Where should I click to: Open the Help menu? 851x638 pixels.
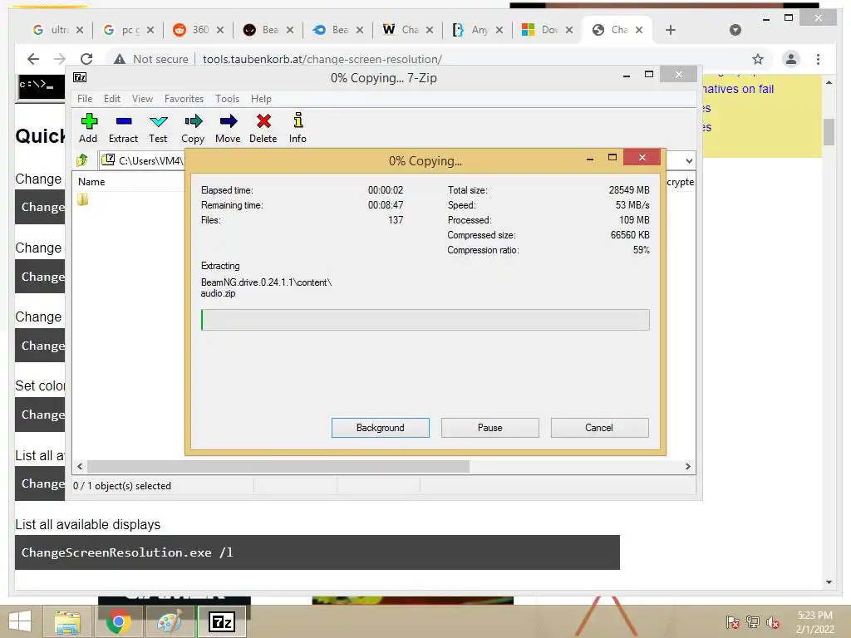pos(261,99)
